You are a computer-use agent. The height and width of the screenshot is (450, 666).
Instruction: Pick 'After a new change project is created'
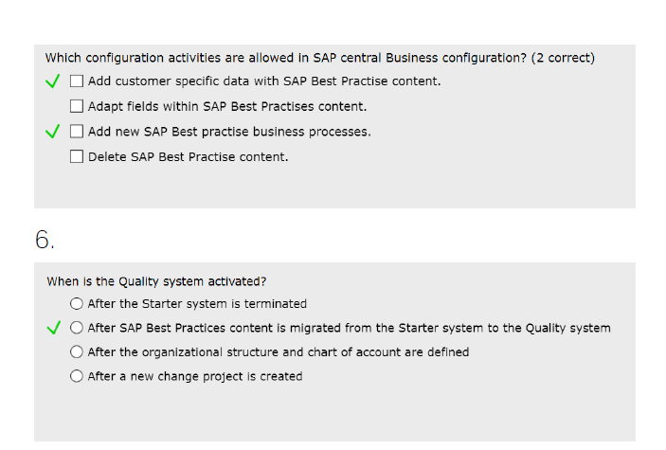[77, 376]
